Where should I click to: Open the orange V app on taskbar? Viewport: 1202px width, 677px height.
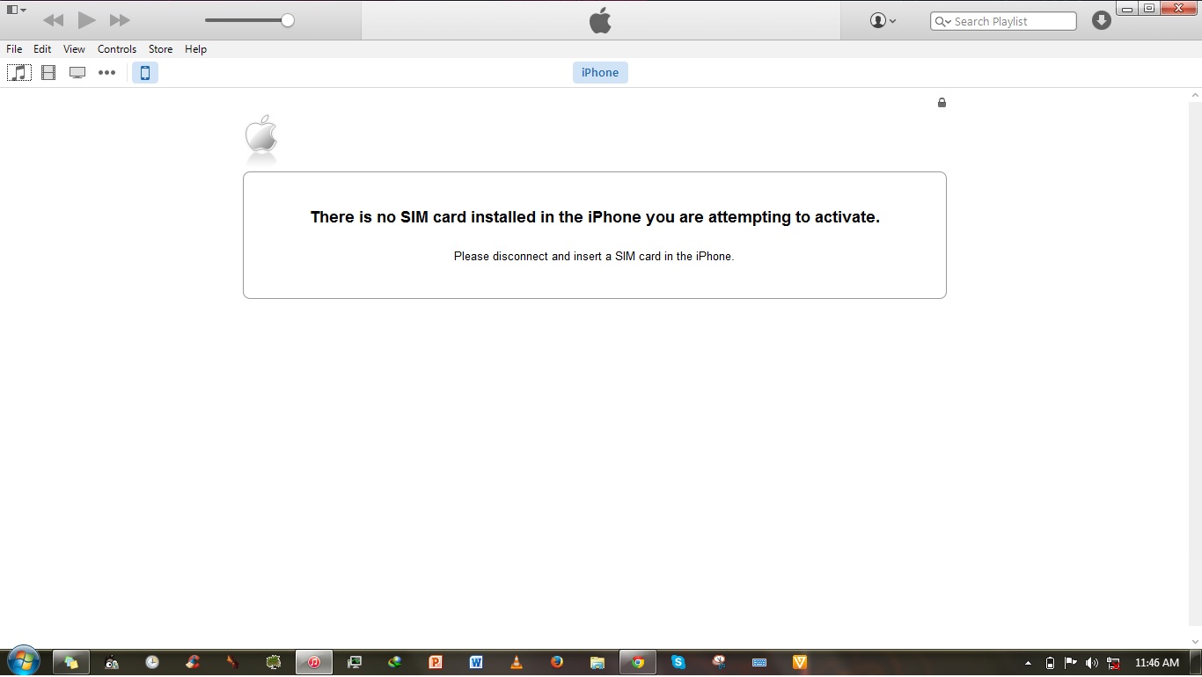[800, 663]
